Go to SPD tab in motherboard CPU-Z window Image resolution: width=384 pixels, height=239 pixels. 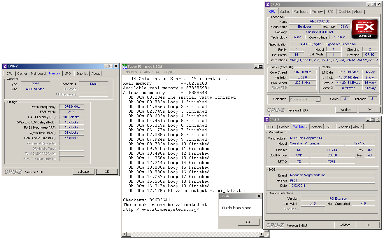[x=329, y=127]
